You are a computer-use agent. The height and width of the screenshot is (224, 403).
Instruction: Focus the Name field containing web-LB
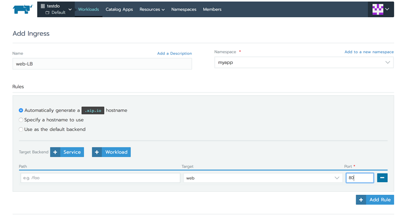pyautogui.click(x=102, y=64)
